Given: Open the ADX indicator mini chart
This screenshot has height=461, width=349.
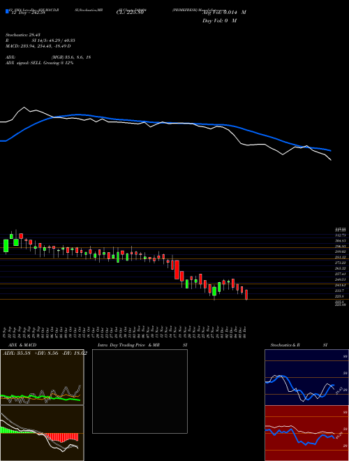Looking at the screenshot, I should click(42, 377).
